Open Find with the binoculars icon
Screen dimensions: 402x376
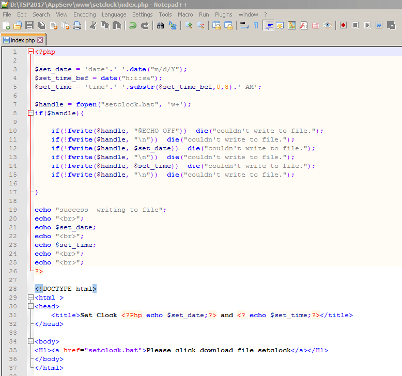point(161,25)
